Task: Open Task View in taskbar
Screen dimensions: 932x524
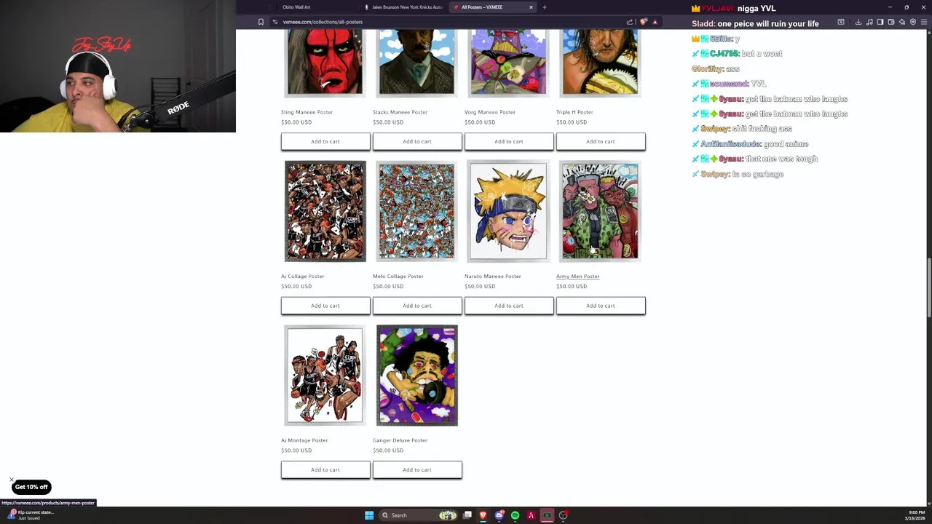Action: point(467,515)
